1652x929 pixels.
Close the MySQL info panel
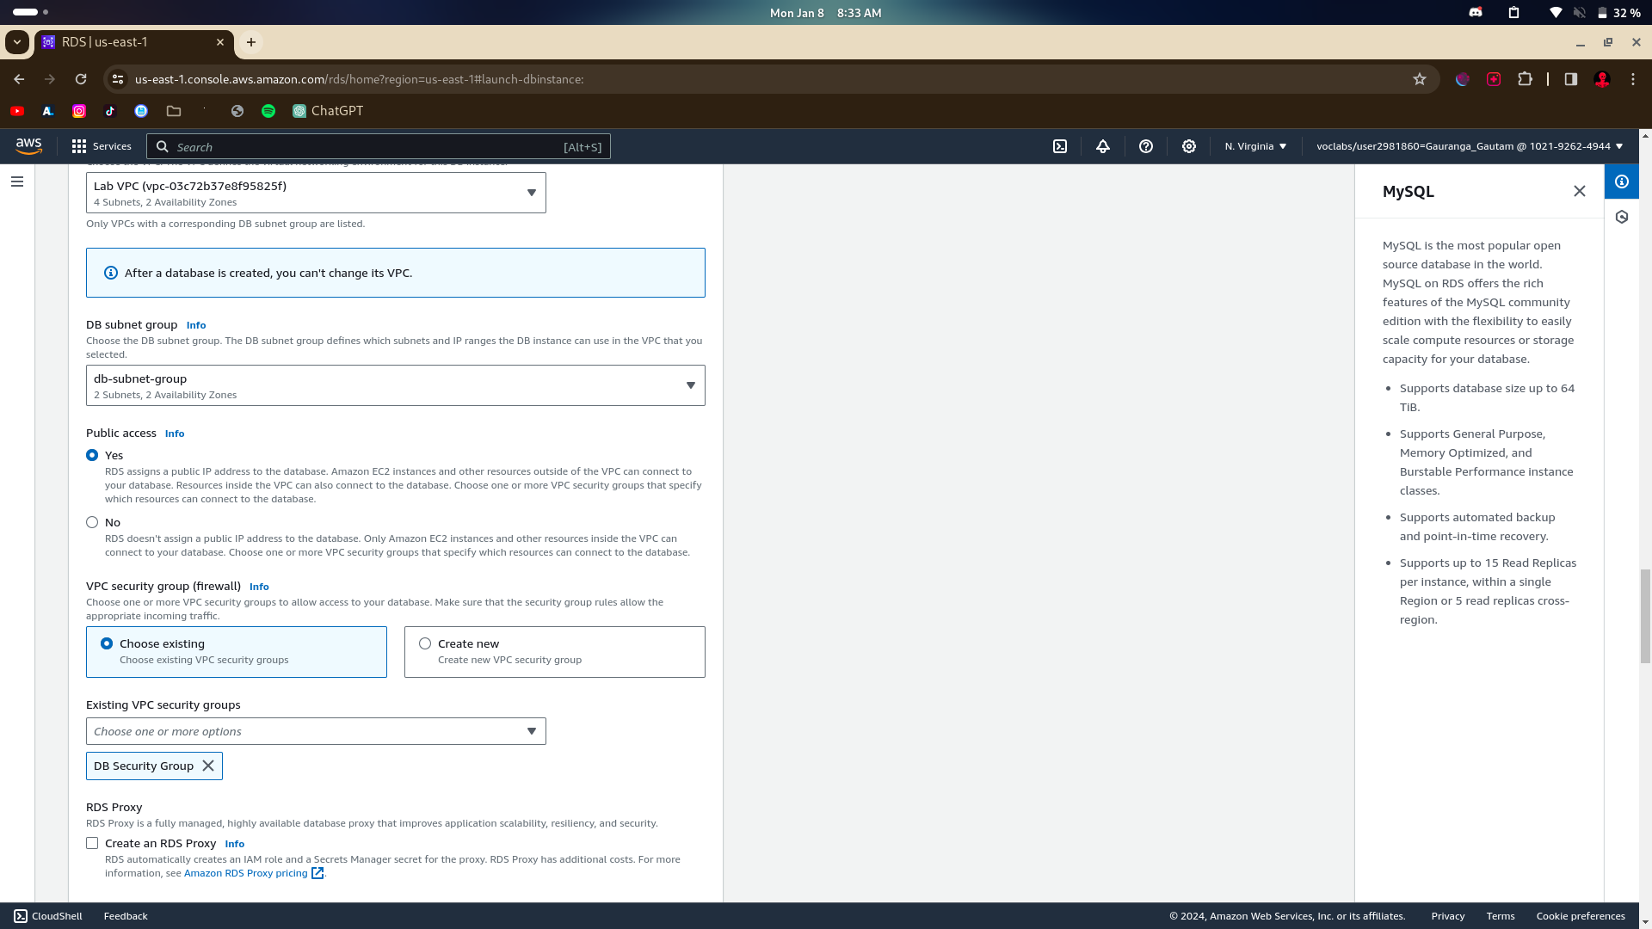pyautogui.click(x=1580, y=191)
